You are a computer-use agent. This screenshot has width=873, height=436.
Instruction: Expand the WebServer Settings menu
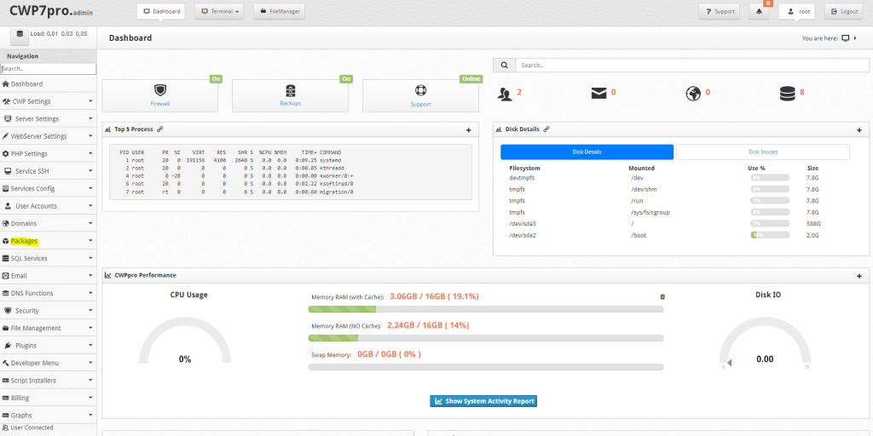48,136
